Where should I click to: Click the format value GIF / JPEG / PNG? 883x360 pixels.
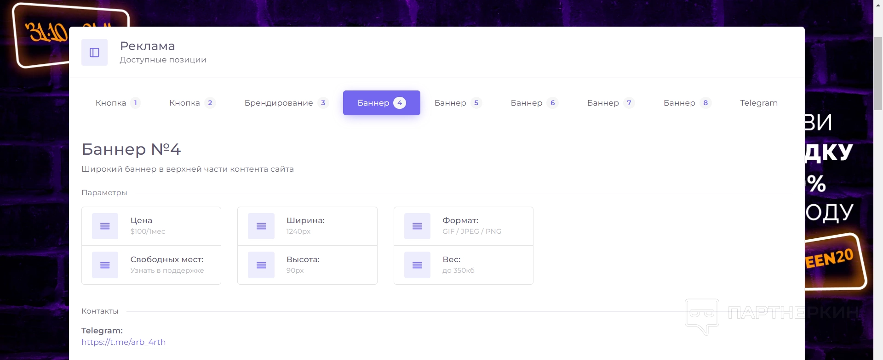[x=472, y=231]
